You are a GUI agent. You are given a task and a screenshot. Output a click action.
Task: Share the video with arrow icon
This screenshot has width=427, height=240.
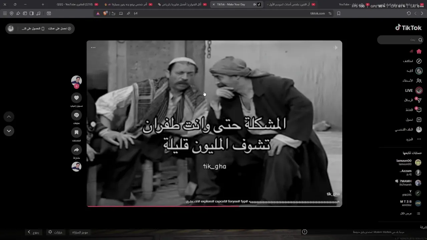[x=76, y=150]
